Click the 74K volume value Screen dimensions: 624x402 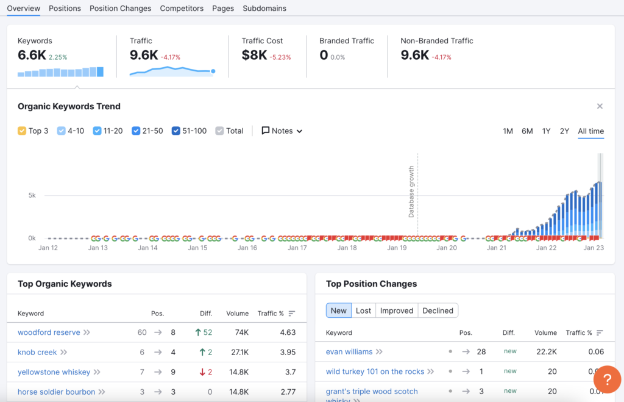click(241, 332)
